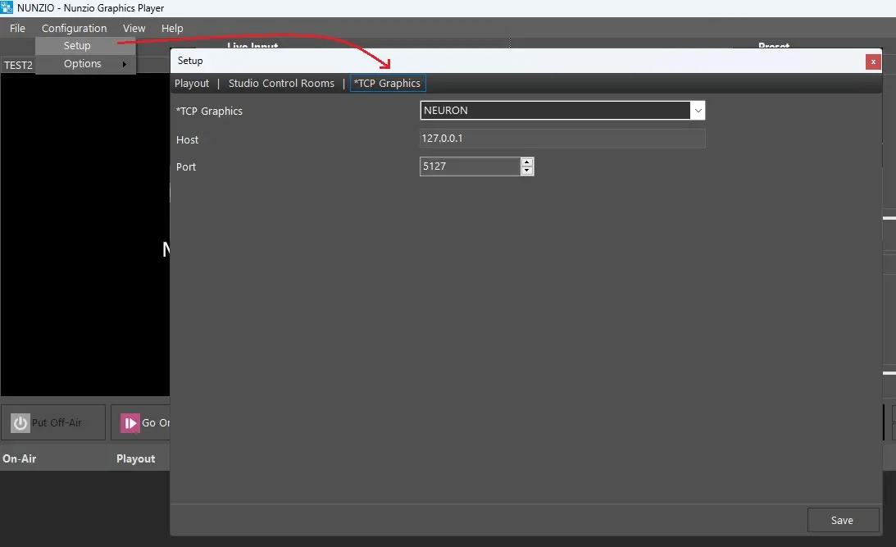
Task: Click into the Port field showing 5127
Action: (x=469, y=166)
